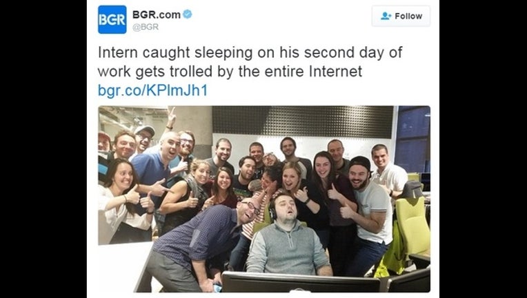Click the dark window in photo's right edge
Image resolution: width=527 pixels, height=298 pixels.
[x=412, y=139]
